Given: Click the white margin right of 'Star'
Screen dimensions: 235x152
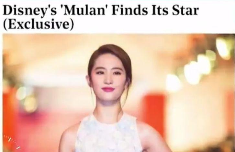Looking at the screenshot, I should (217, 10).
